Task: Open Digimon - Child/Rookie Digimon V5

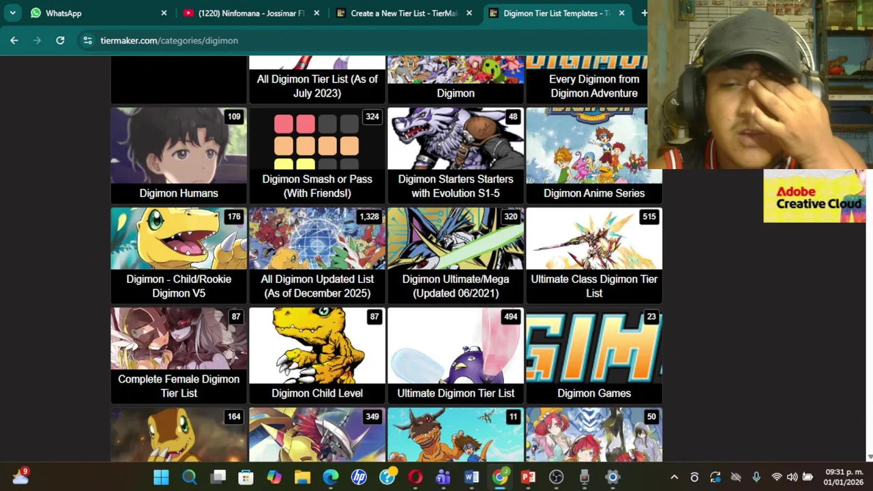Action: [179, 256]
